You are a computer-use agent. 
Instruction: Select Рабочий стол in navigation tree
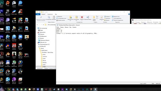(x=43, y=42)
